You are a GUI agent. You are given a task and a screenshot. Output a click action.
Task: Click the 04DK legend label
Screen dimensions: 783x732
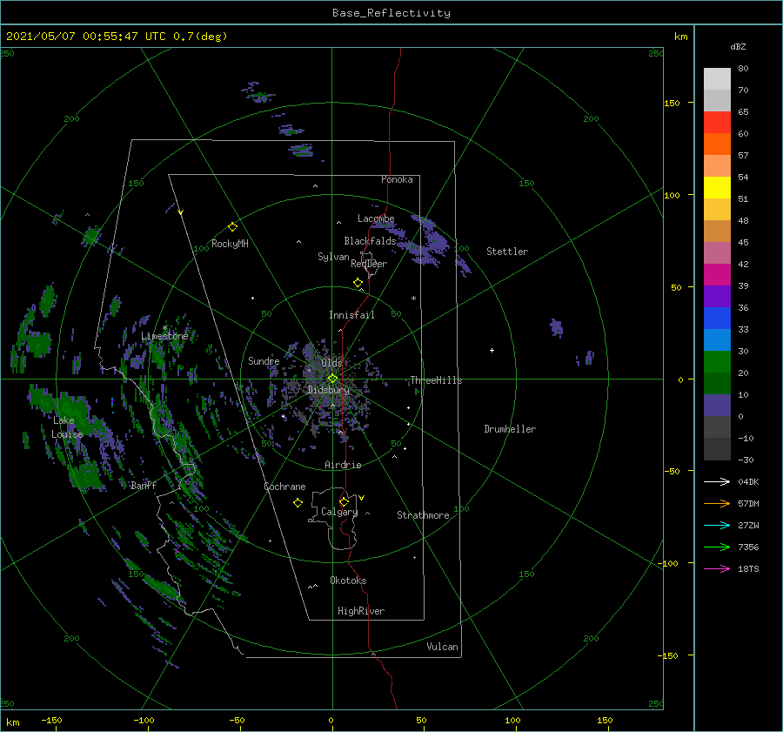(748, 481)
